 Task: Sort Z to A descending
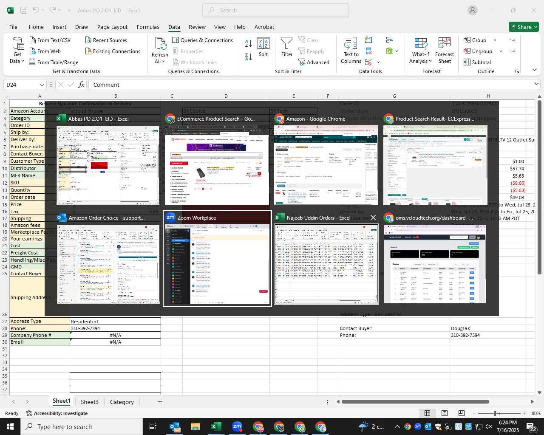click(x=249, y=57)
